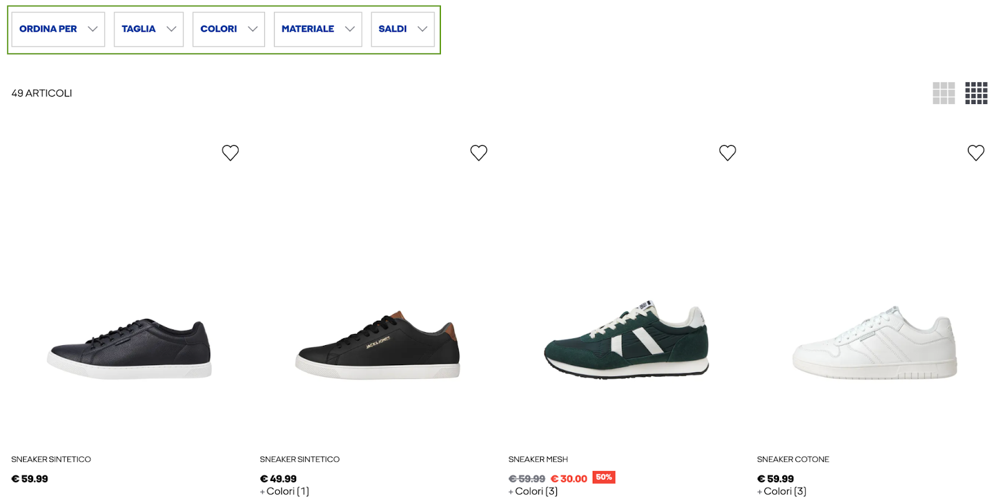The image size is (998, 501).
Task: Open the Colori filter dropdown
Action: [x=228, y=29]
